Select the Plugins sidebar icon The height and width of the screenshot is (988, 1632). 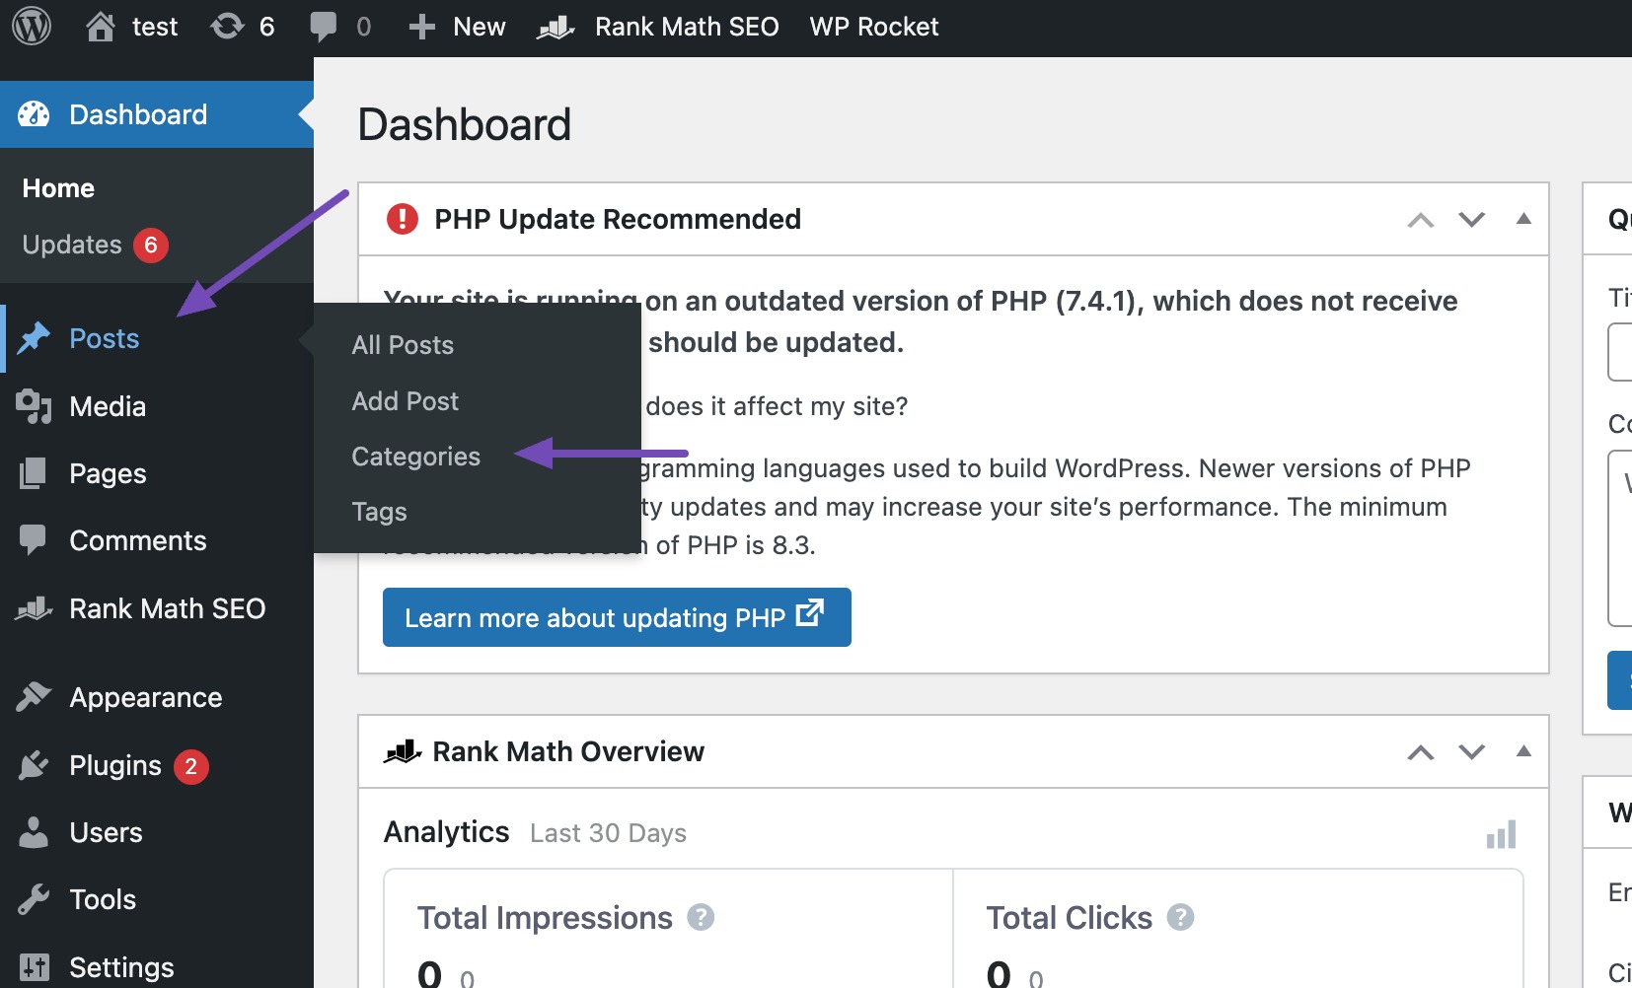[x=34, y=765]
